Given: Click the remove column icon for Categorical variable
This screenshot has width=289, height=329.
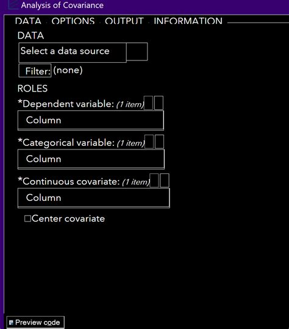Looking at the screenshot, I should pos(160,142).
